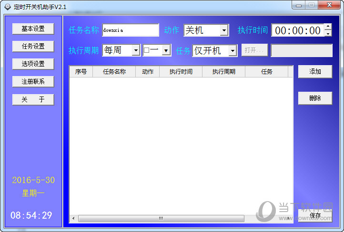Image resolution: width=344 pixels, height=232 pixels.
Task: Click the 删除 button
Action: [315, 98]
